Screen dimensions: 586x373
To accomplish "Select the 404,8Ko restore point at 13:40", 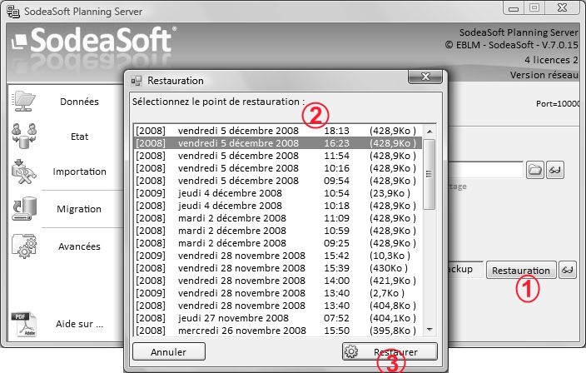I will pos(278,306).
